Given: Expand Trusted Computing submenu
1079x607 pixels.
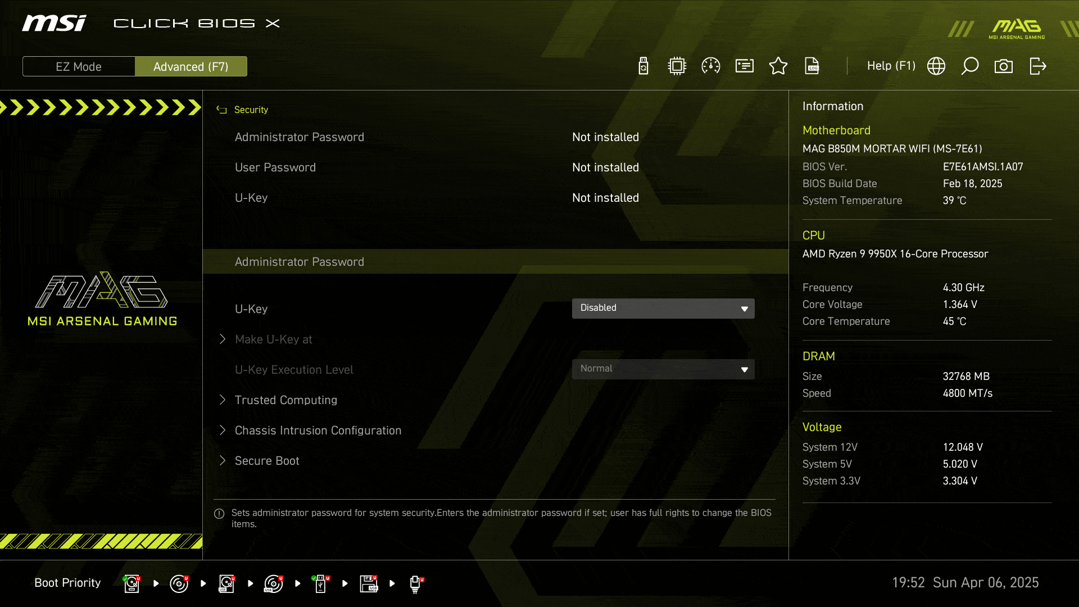Looking at the screenshot, I should pyautogui.click(x=285, y=400).
